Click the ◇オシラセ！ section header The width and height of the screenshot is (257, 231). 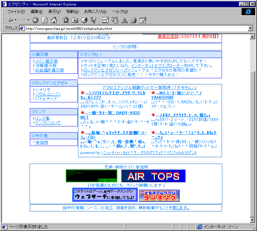tap(150, 55)
